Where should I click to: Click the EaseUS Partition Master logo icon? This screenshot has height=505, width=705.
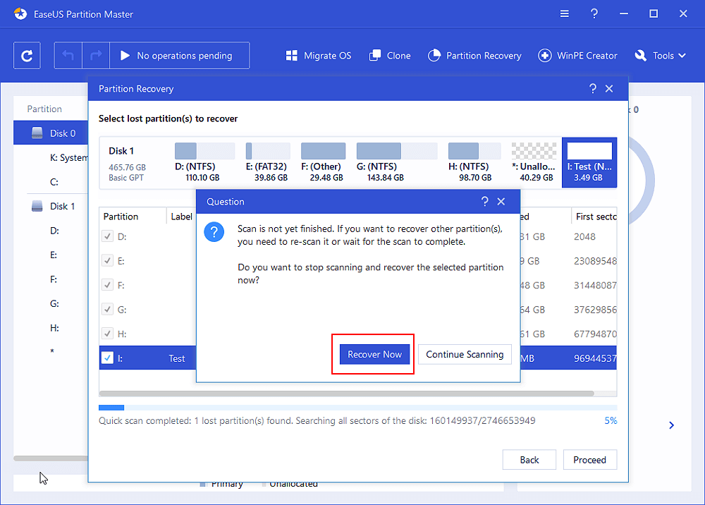[x=20, y=14]
